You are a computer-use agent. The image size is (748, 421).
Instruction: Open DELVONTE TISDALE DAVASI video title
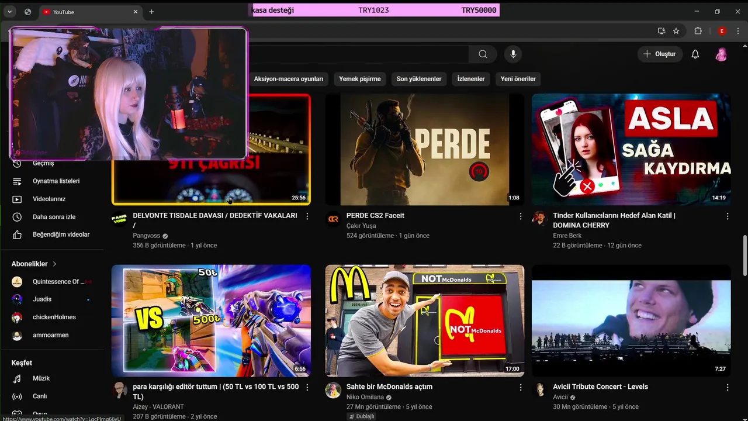(x=215, y=220)
